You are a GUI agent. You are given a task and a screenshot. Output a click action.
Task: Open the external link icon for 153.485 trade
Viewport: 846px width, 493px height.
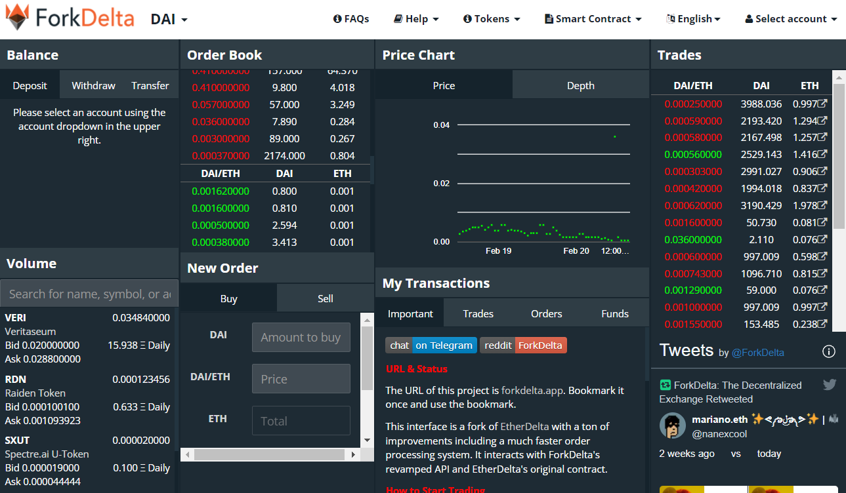[x=822, y=325]
